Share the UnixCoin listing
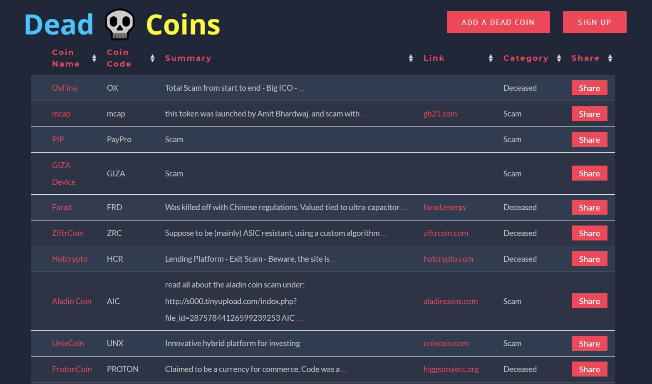Screen dimensions: 652x384 (589, 343)
